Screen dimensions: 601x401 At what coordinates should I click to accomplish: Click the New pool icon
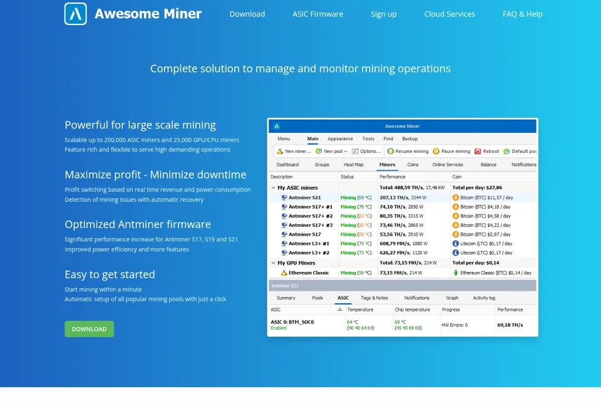319,151
